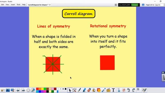165x93 pixels.
Task: Select the blue Highlighter tool
Action: click(x=84, y=90)
